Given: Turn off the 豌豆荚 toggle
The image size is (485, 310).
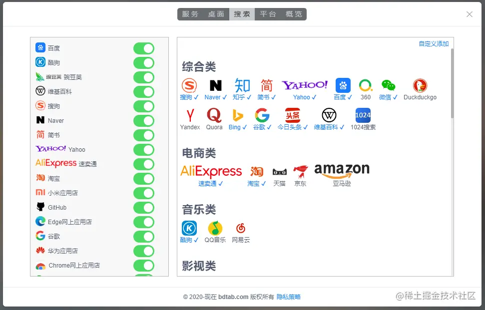Looking at the screenshot, I should pyautogui.click(x=144, y=77).
